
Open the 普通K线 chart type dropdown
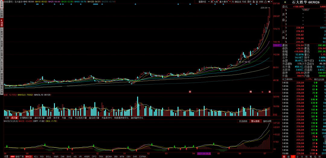[203, 2]
